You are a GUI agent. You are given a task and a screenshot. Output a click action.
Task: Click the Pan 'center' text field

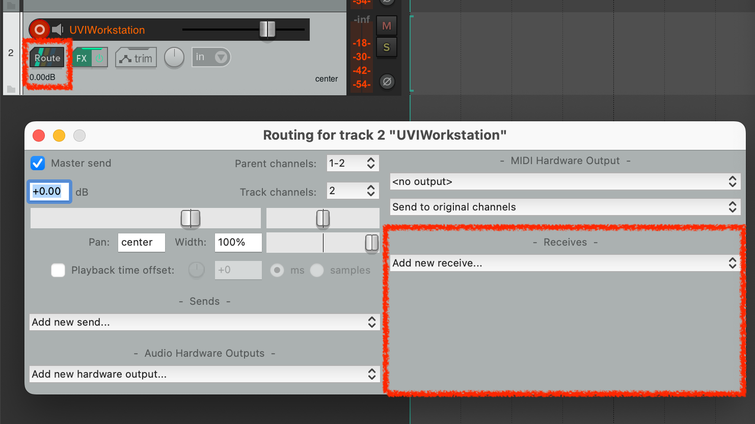[142, 243]
